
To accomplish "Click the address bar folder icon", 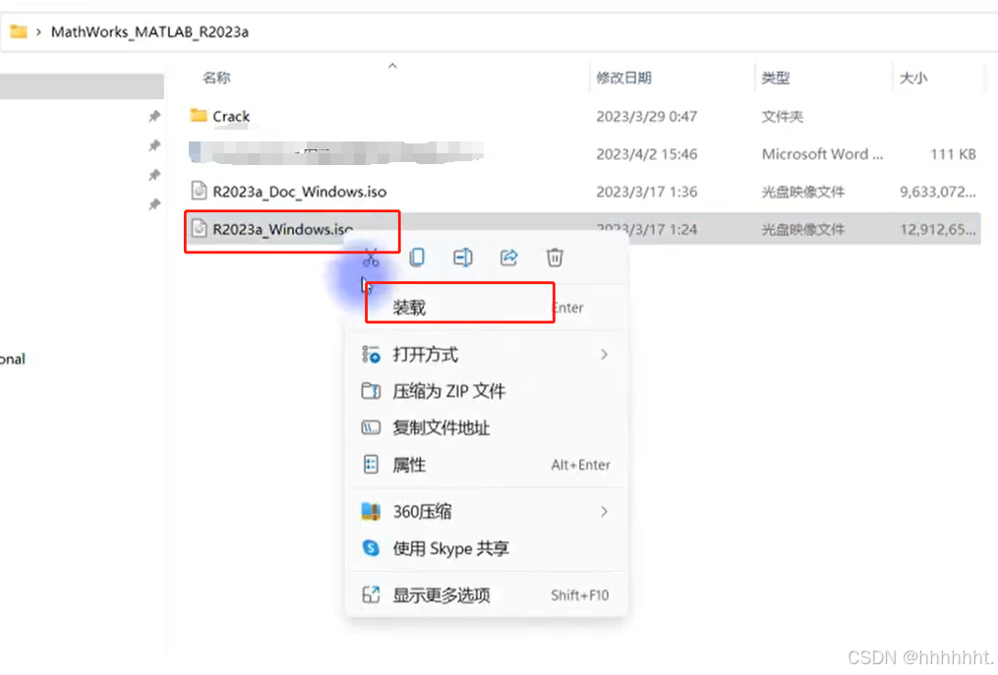I will pos(19,31).
